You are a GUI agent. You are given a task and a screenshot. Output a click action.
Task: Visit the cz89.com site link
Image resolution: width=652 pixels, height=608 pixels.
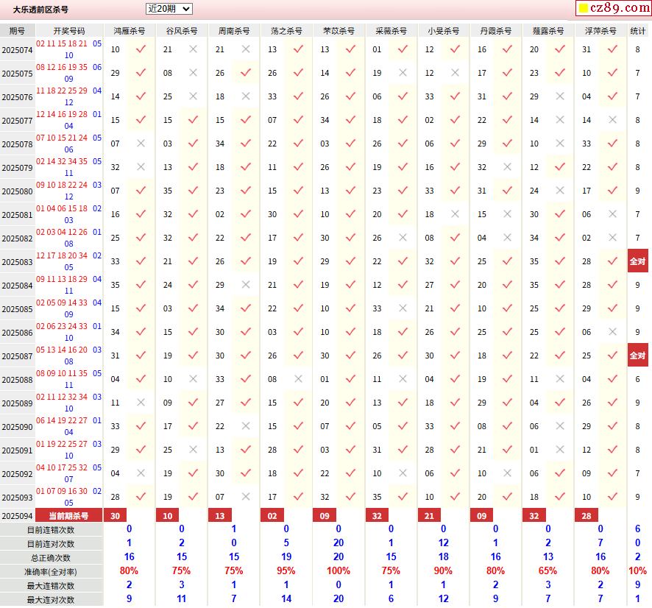pyautogui.click(x=614, y=7)
